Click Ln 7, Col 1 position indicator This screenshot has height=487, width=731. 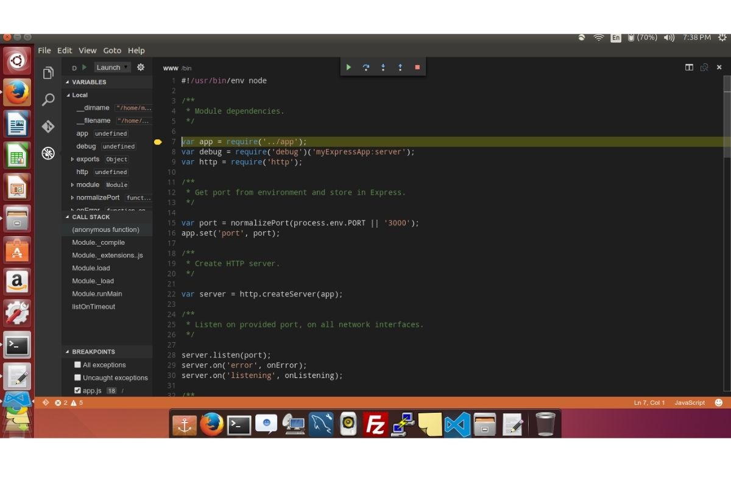click(x=649, y=403)
